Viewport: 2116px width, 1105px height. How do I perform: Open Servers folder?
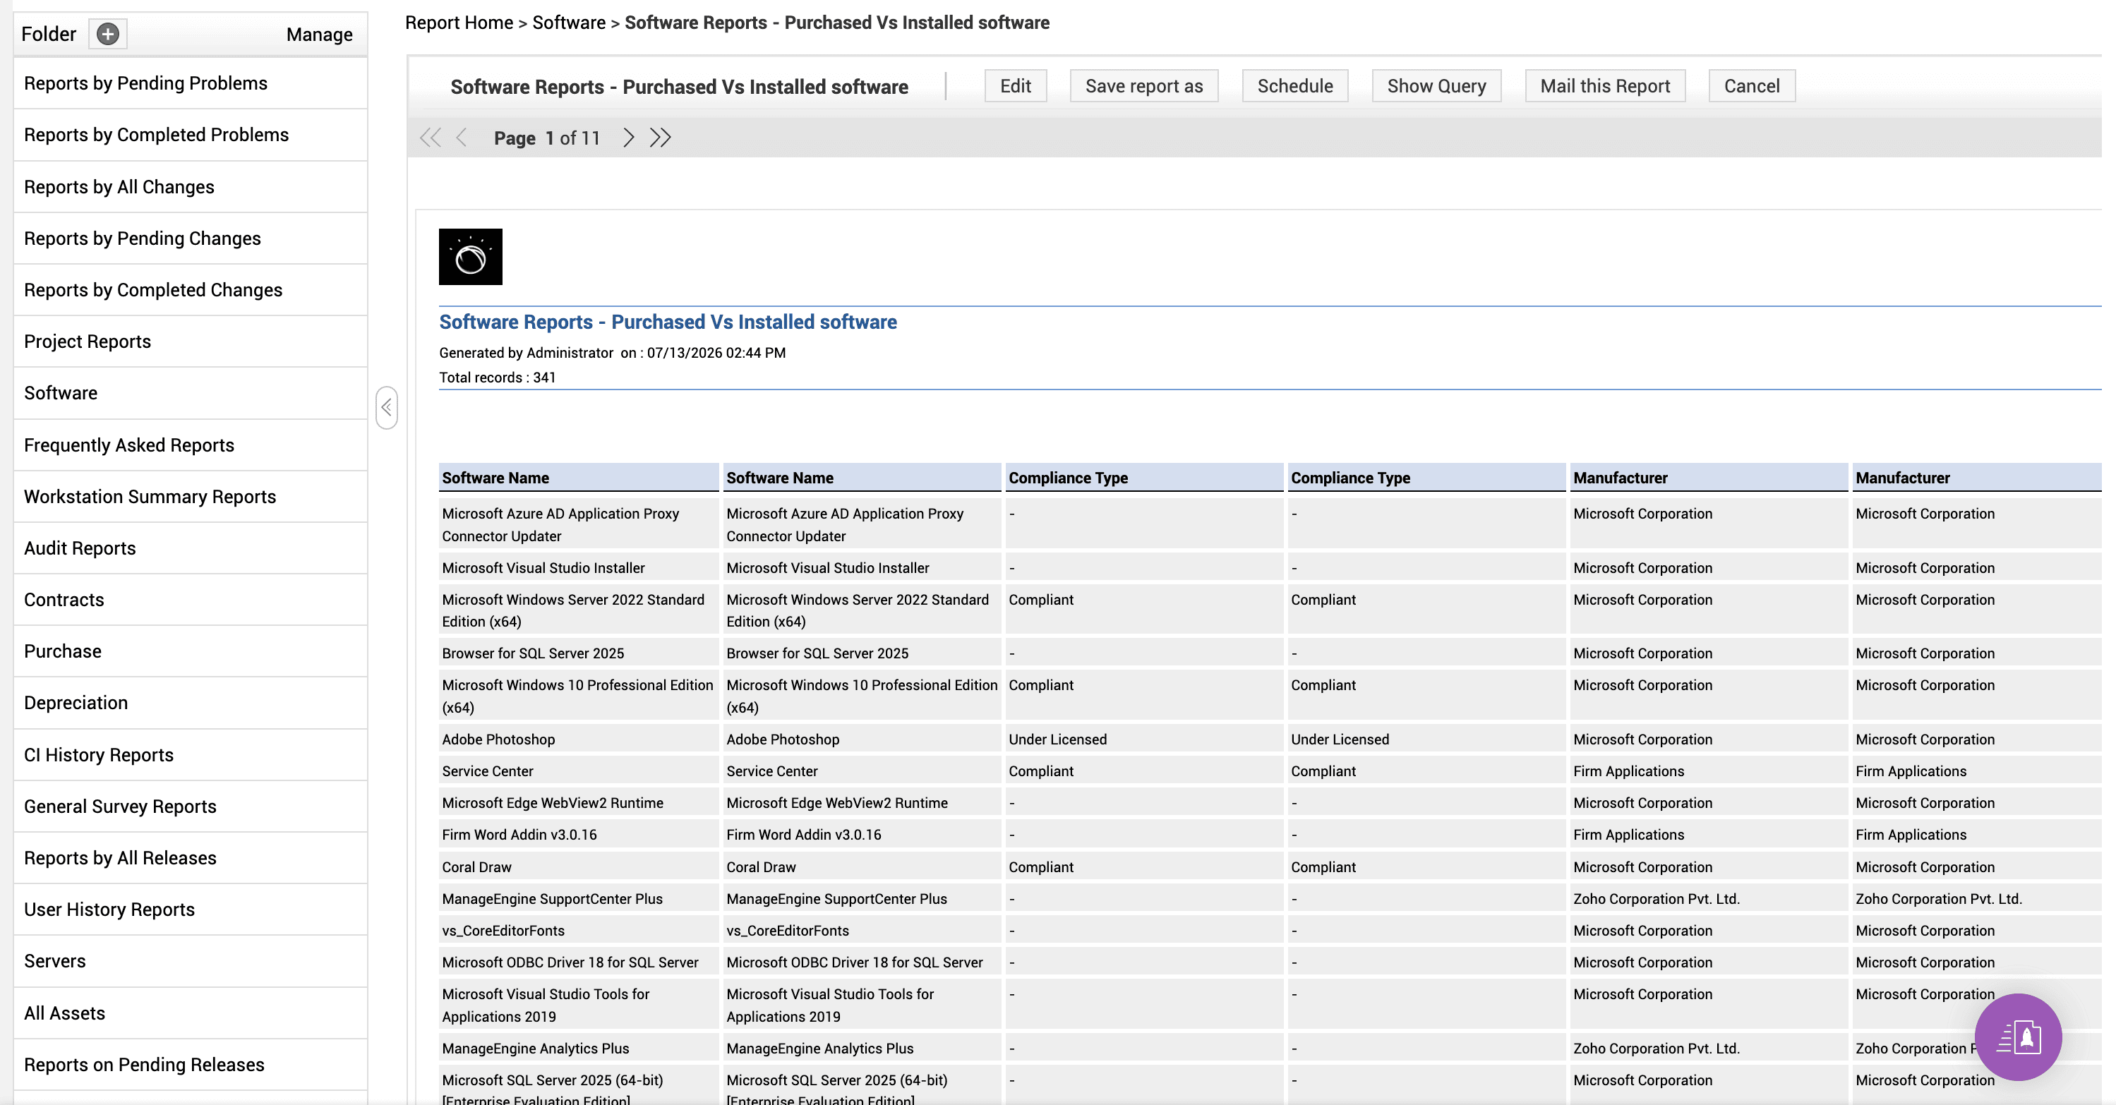pos(191,961)
